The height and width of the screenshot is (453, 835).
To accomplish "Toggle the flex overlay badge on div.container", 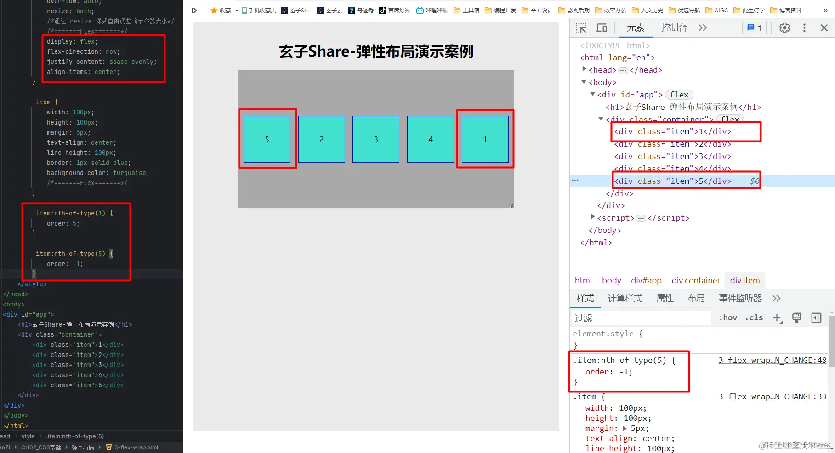I will (x=729, y=119).
